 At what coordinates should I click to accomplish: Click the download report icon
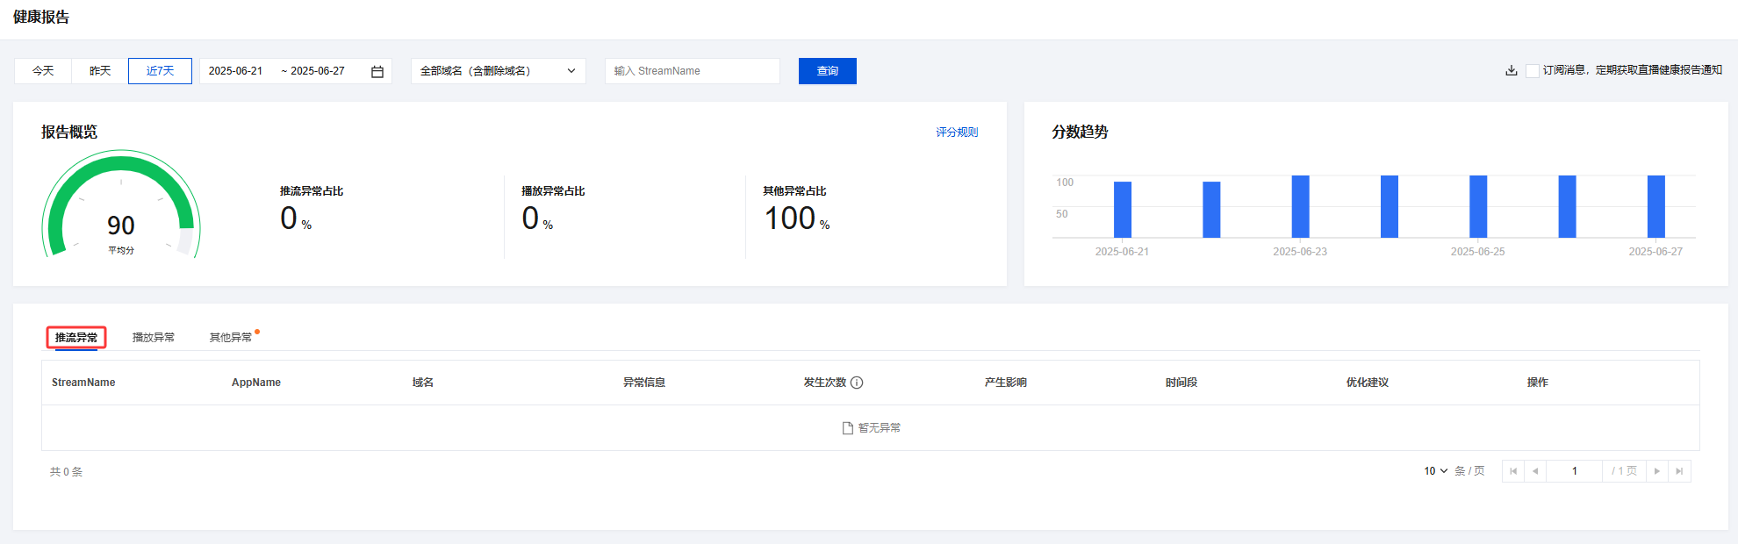tap(1511, 71)
